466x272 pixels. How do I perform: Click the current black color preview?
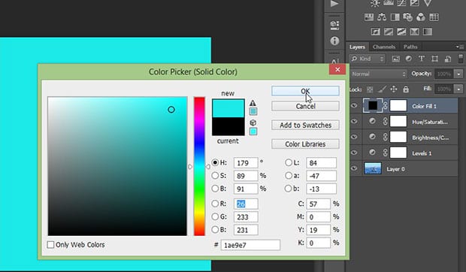[x=228, y=126]
